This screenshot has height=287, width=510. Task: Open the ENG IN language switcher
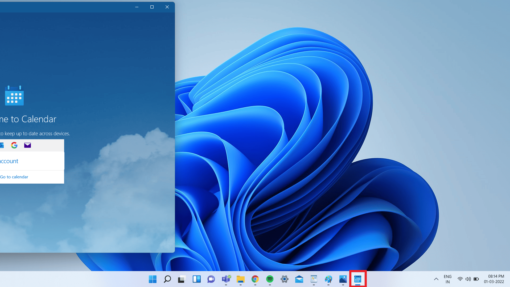tap(448, 279)
